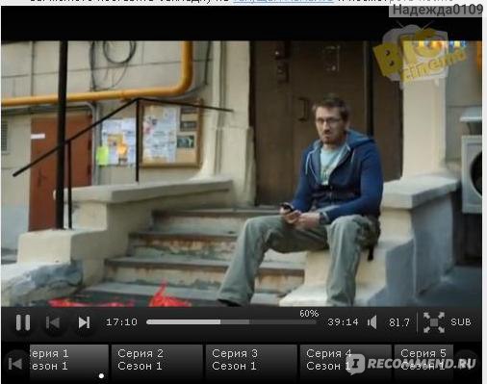Seek in the video progress bar

tap(231, 321)
